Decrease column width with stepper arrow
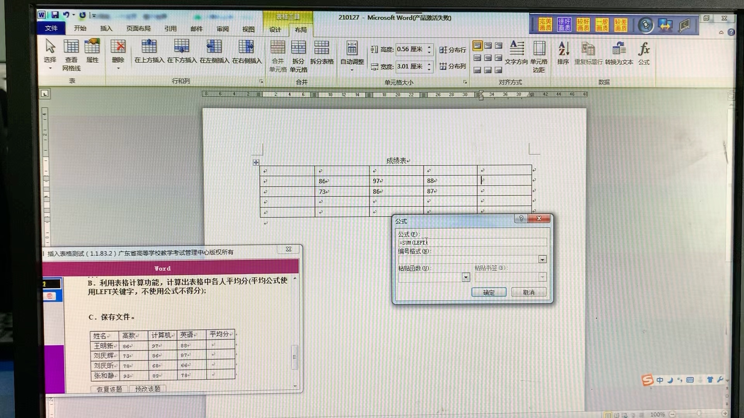The height and width of the screenshot is (418, 744). 429,69
